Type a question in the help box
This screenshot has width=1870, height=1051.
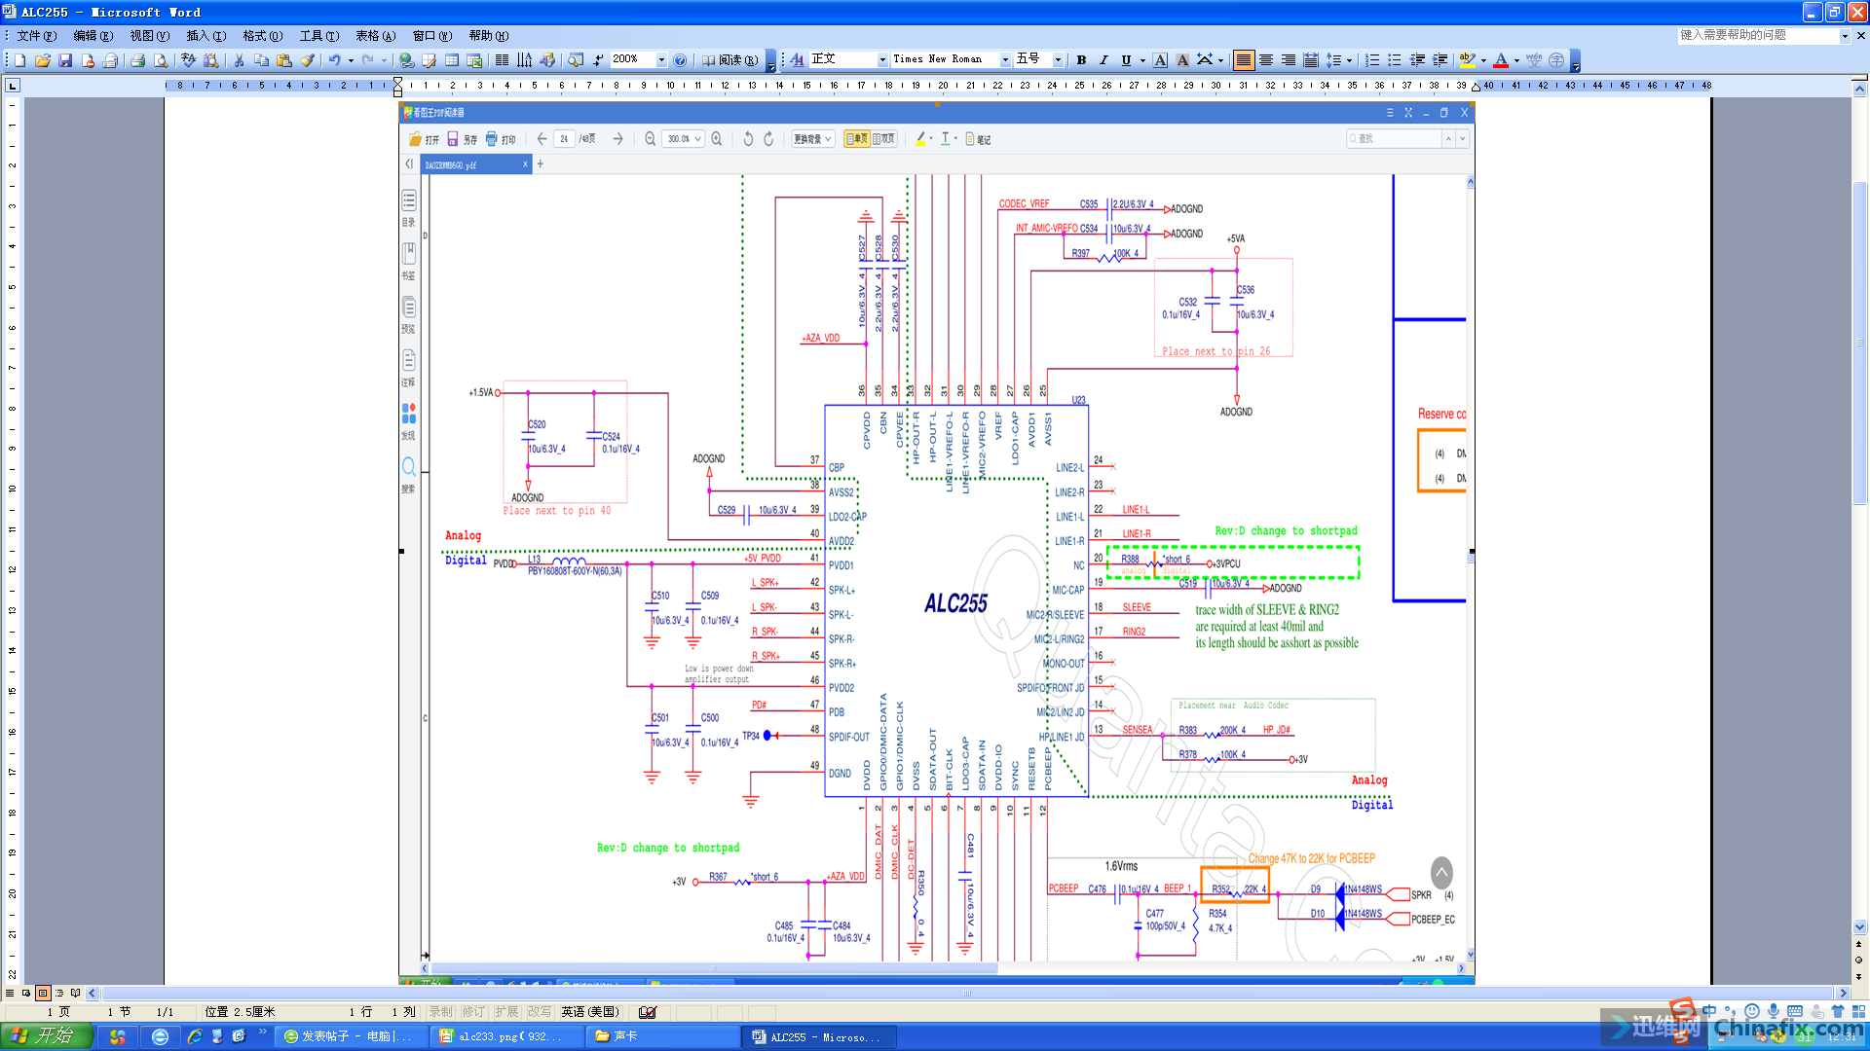(x=1757, y=35)
